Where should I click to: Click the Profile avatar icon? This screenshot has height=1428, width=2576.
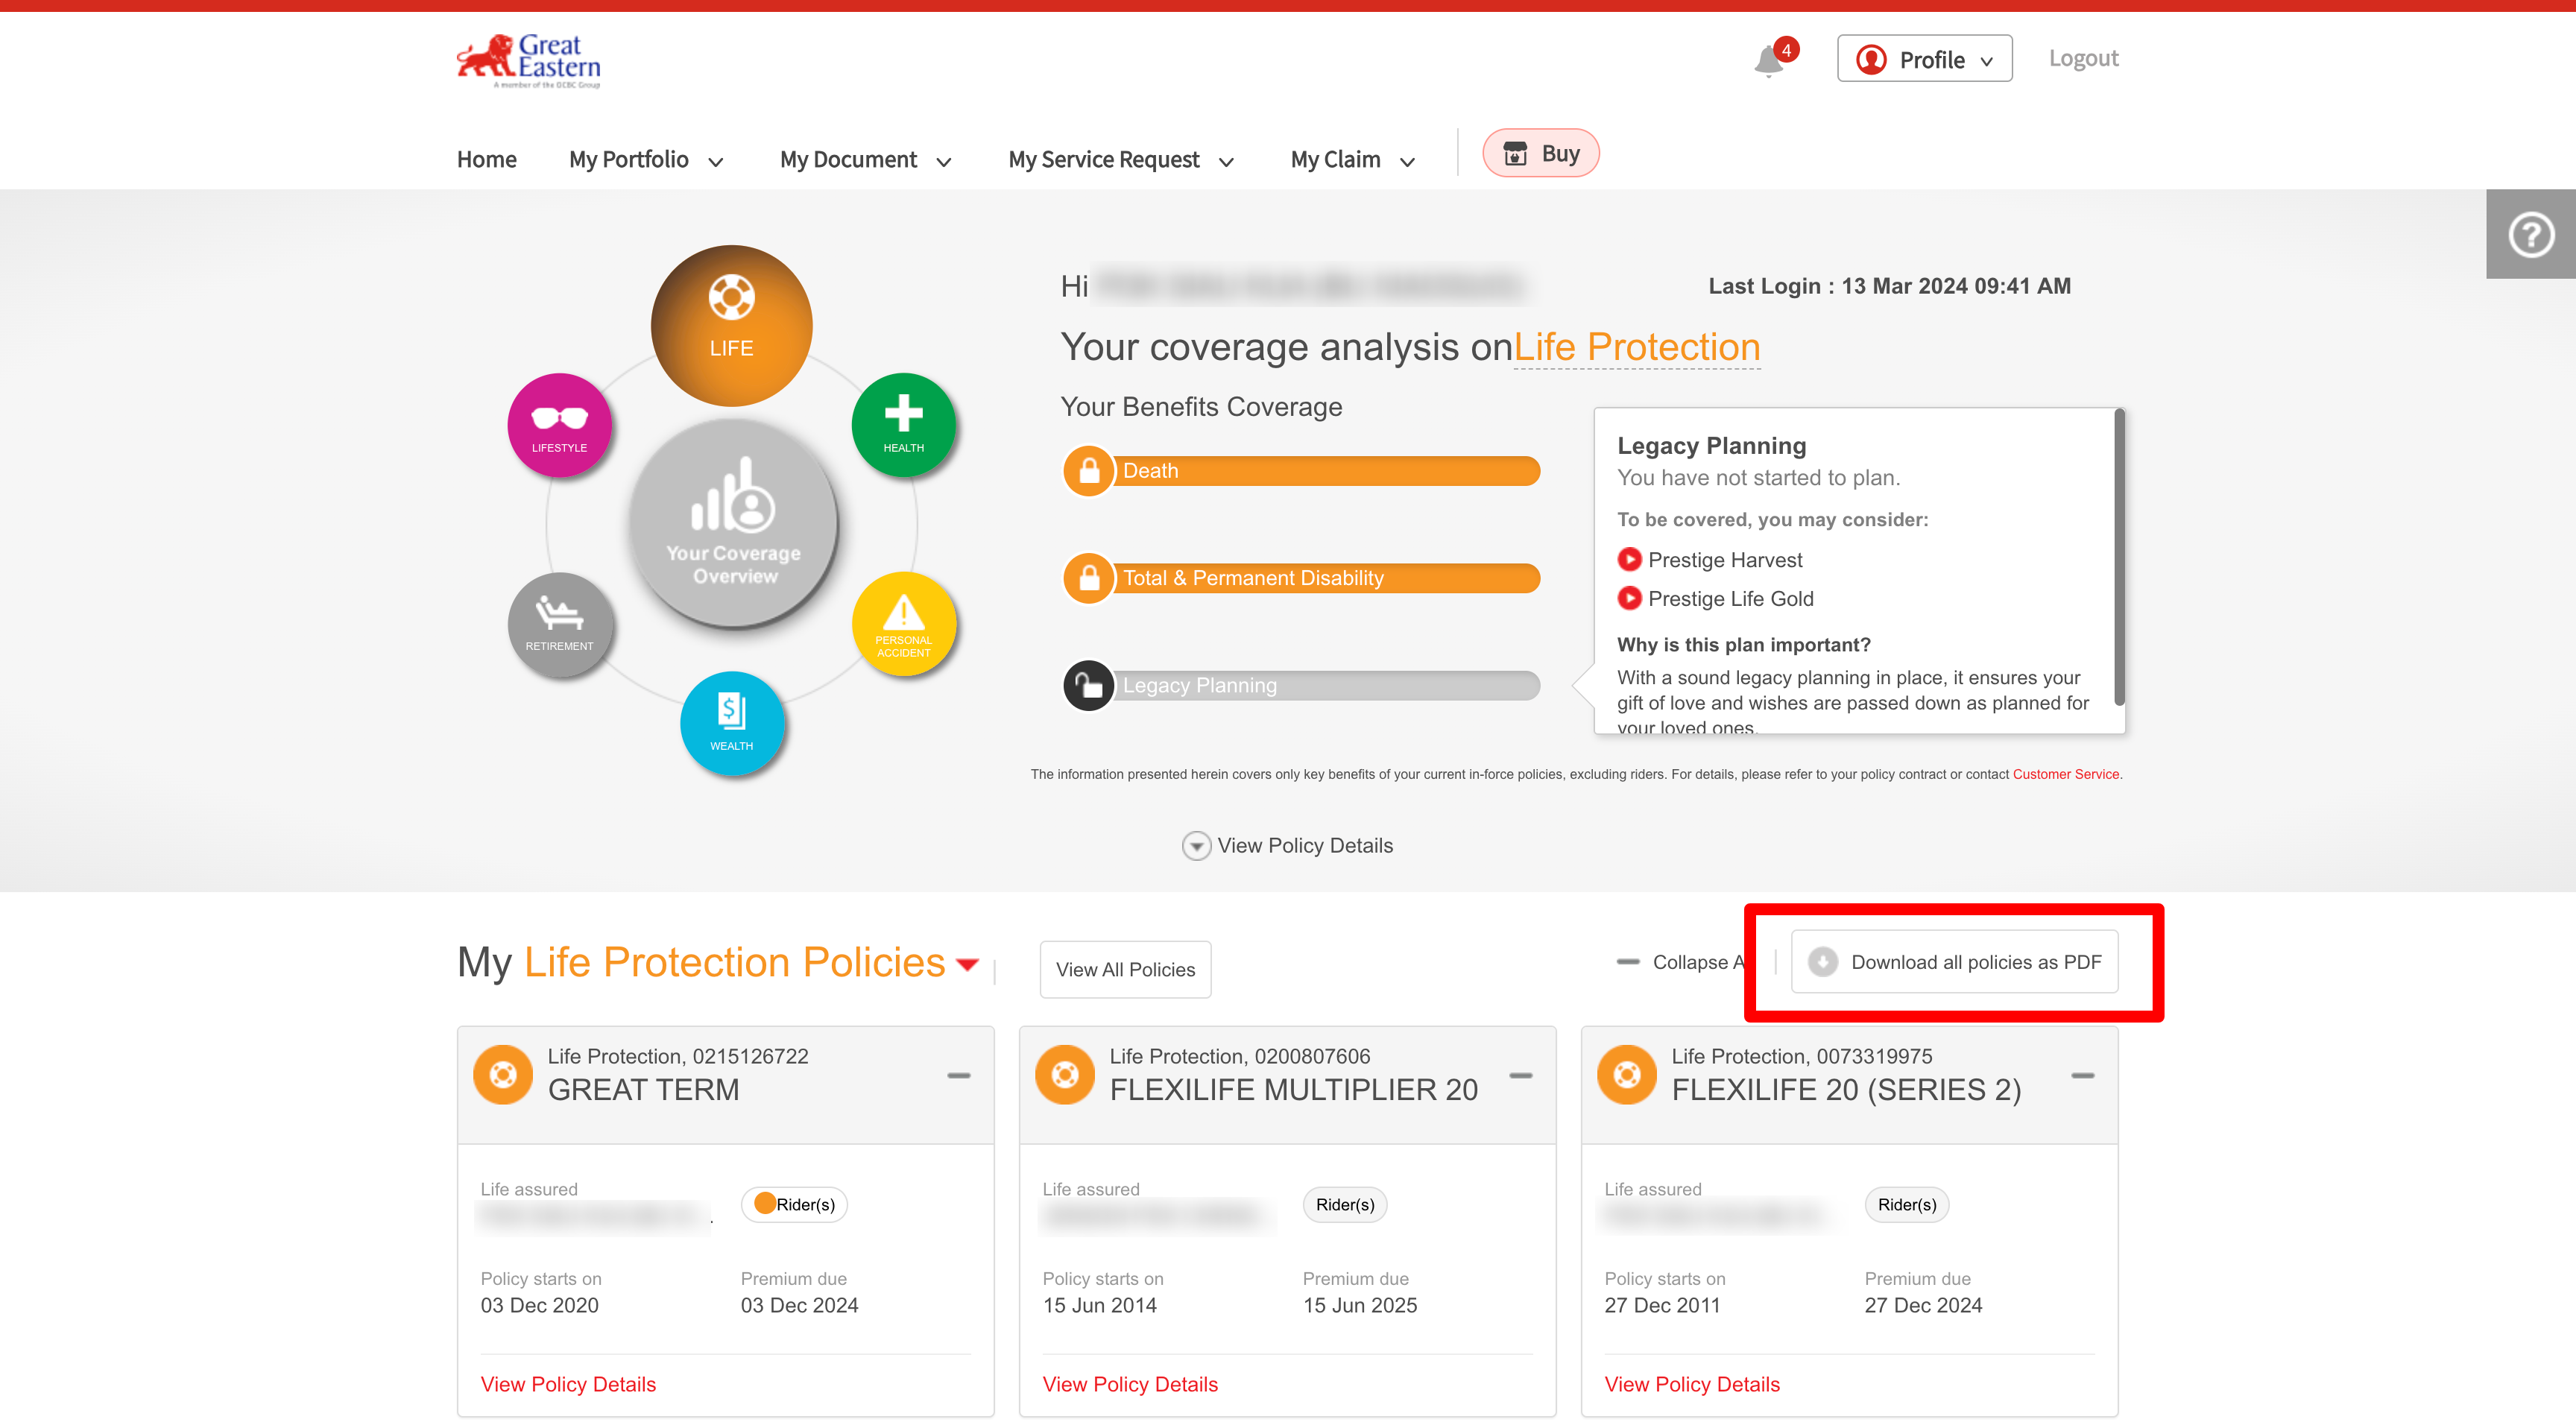(x=1871, y=60)
